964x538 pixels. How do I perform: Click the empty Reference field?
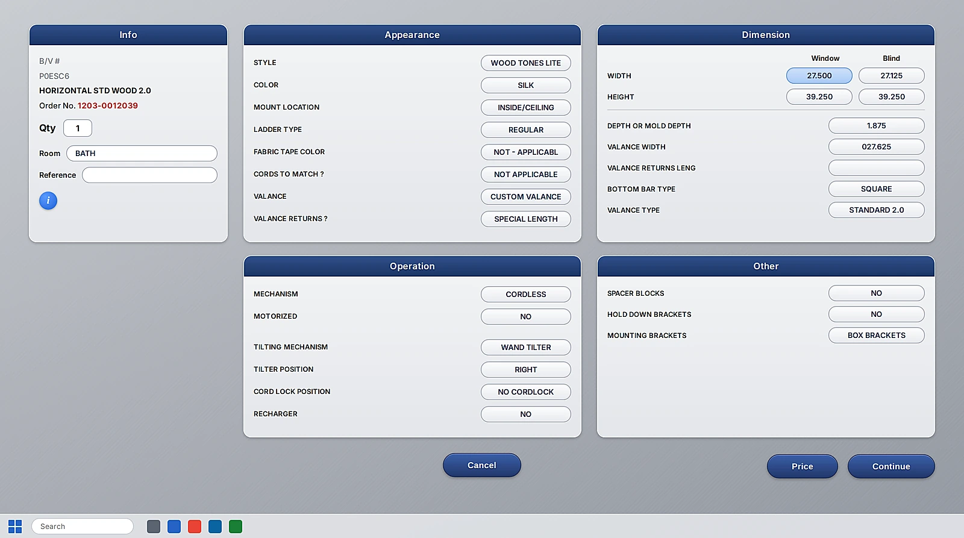(x=149, y=175)
